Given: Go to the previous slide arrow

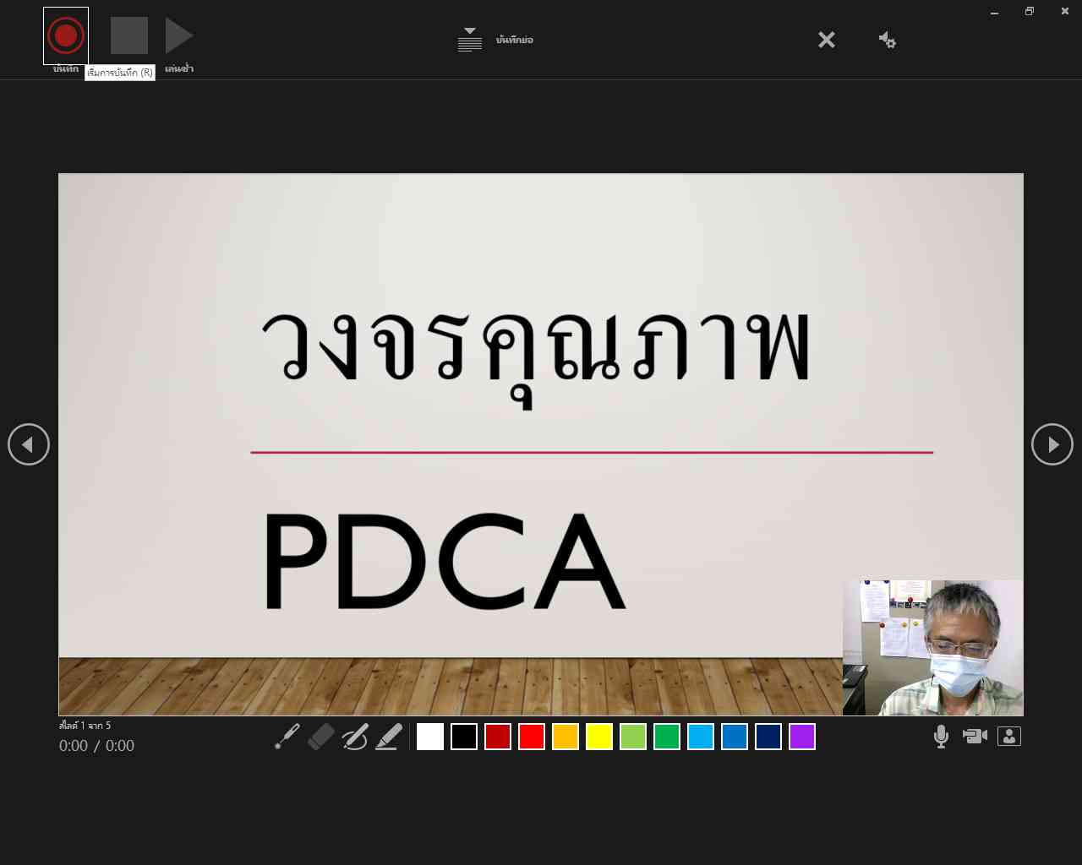Looking at the screenshot, I should 29,444.
